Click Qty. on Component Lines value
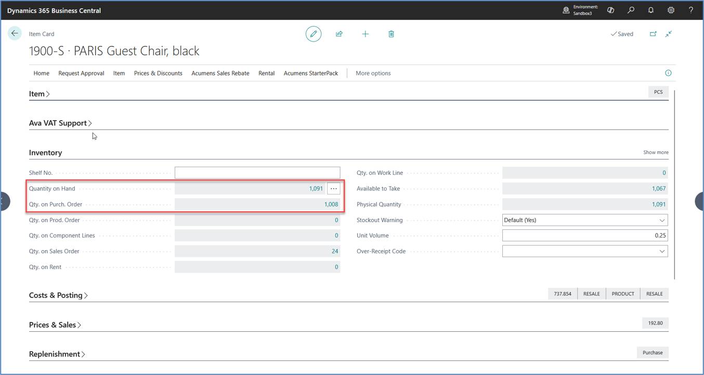Viewport: 704px width, 375px height. pyautogui.click(x=336, y=236)
